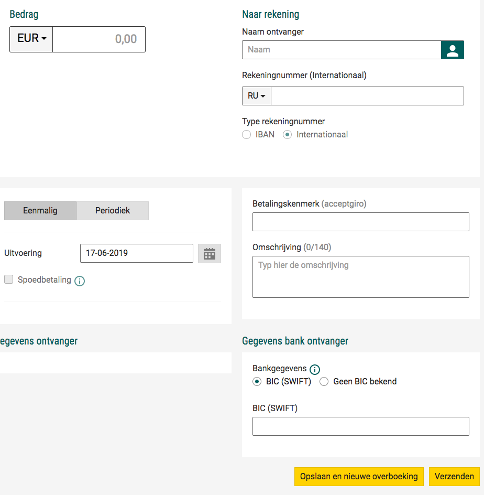Show info about Spoedbetaling
The width and height of the screenshot is (484, 495).
pyautogui.click(x=80, y=281)
